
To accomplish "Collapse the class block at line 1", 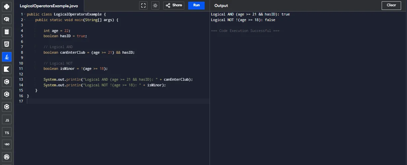I will click(25, 14).
